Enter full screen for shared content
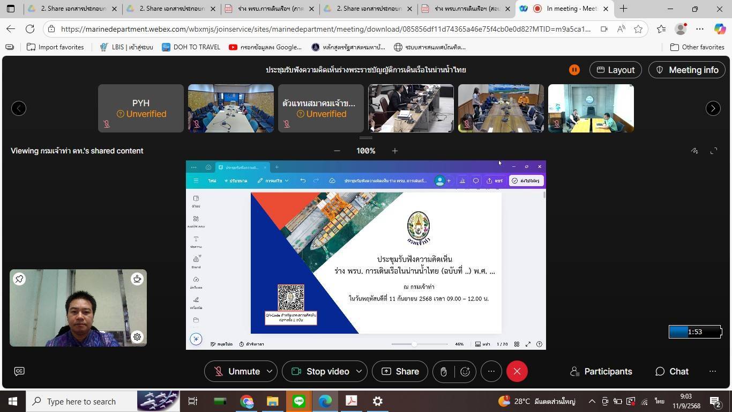The image size is (732, 412). (714, 151)
